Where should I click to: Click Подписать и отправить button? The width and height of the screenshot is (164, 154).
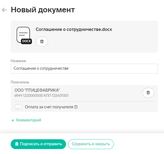point(38,144)
